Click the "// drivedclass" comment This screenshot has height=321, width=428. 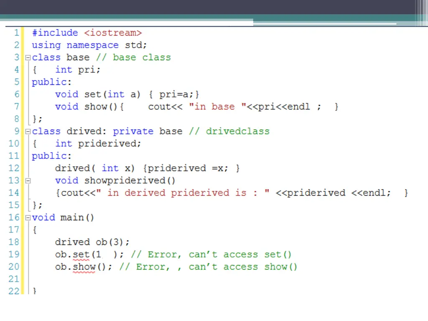[229, 132]
